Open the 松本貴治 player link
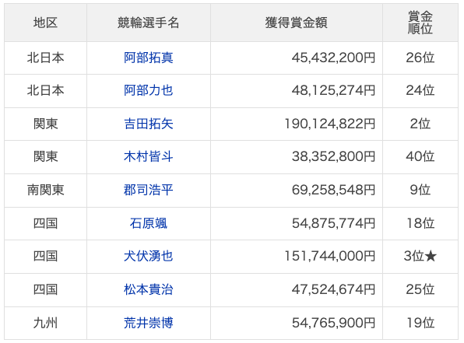 pyautogui.click(x=148, y=289)
